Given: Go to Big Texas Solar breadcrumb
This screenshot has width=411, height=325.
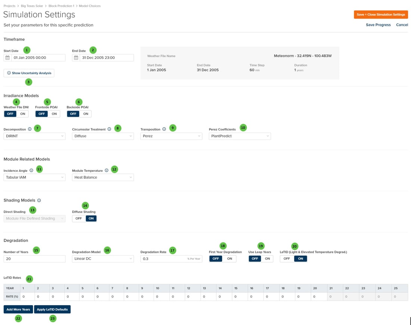Looking at the screenshot, I should tap(32, 6).
